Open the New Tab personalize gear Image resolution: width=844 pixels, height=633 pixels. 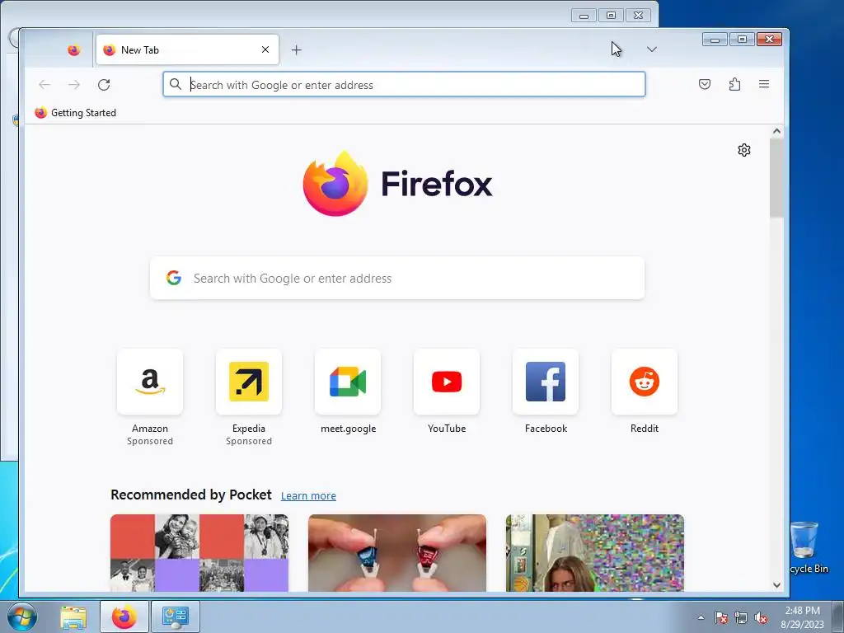pos(744,150)
